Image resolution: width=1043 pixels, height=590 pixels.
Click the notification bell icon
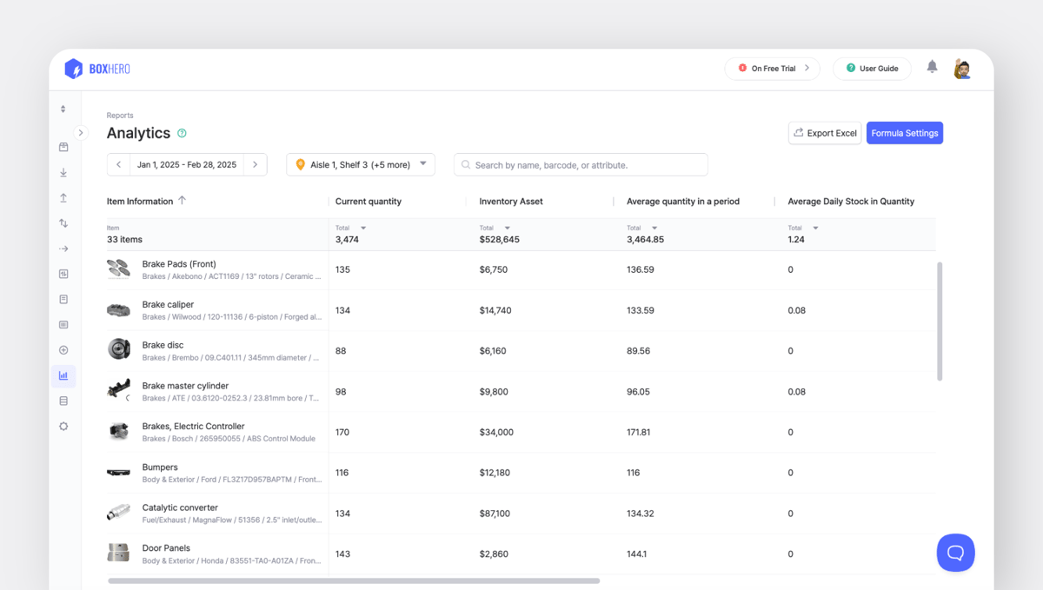[x=932, y=67]
